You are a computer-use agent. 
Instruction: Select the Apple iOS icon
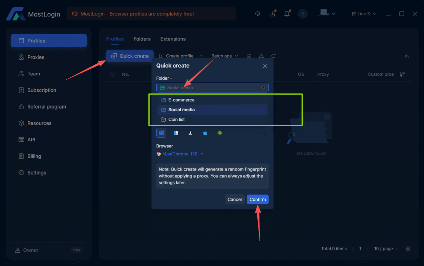tap(205, 133)
